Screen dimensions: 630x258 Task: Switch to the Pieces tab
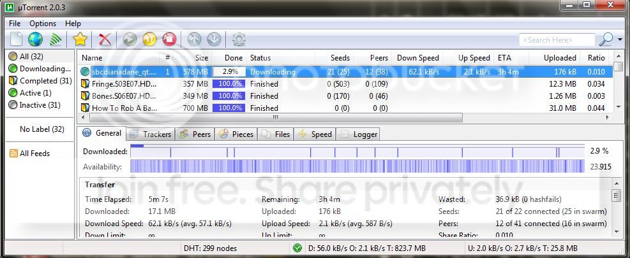(236, 134)
